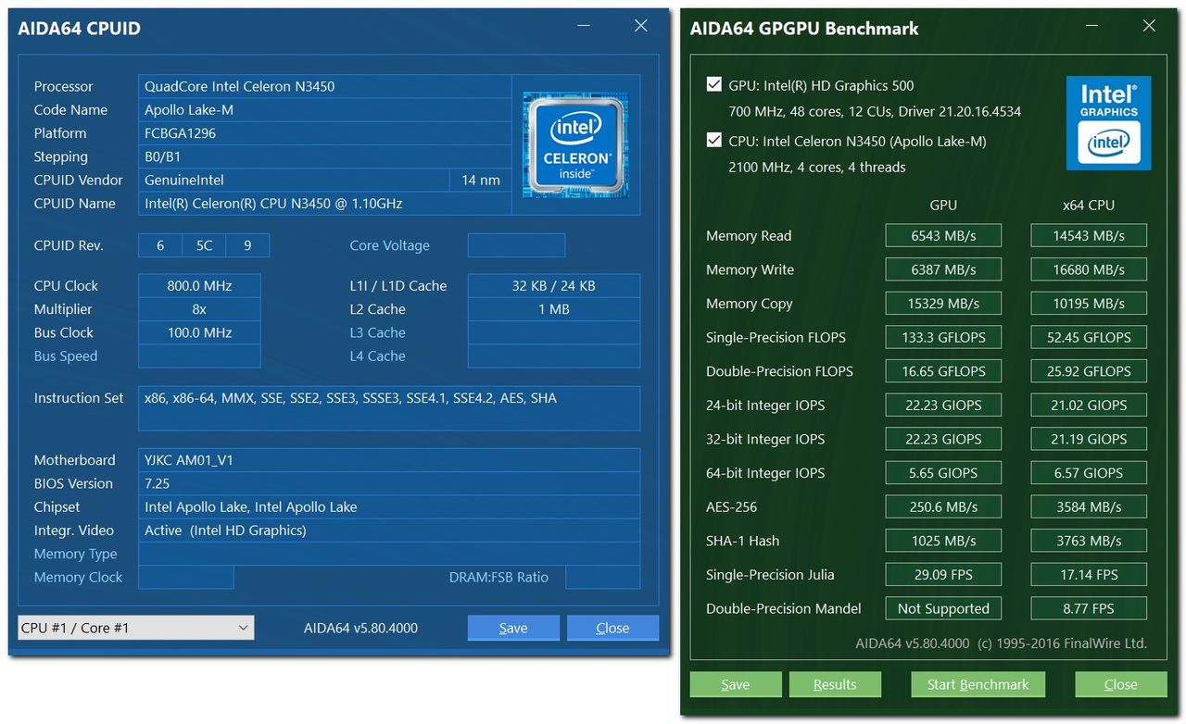Click GPU Memory Copy result 15329 MB/s

[x=943, y=304]
